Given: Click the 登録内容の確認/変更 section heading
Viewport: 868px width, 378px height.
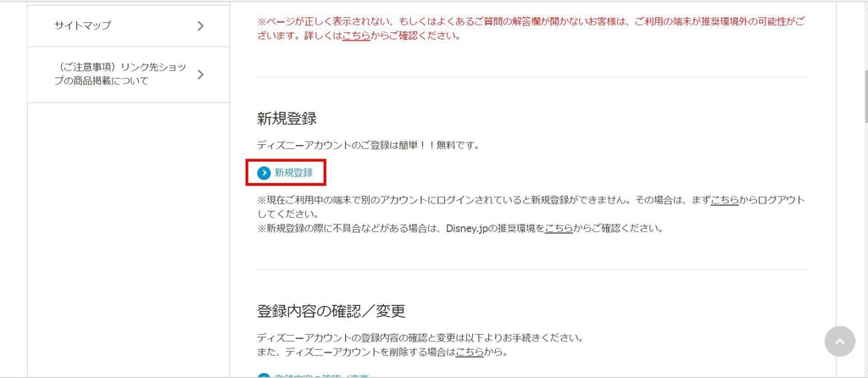Looking at the screenshot, I should pos(331,311).
